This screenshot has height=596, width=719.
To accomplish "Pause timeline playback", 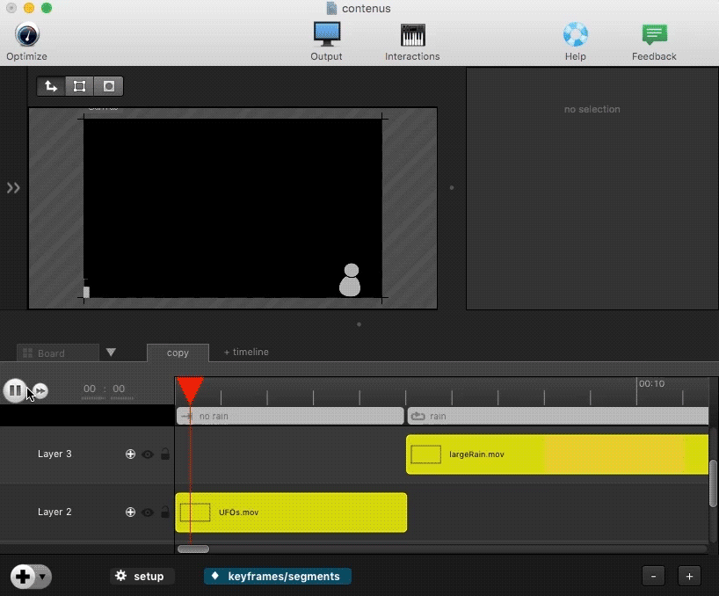I will click(x=15, y=390).
